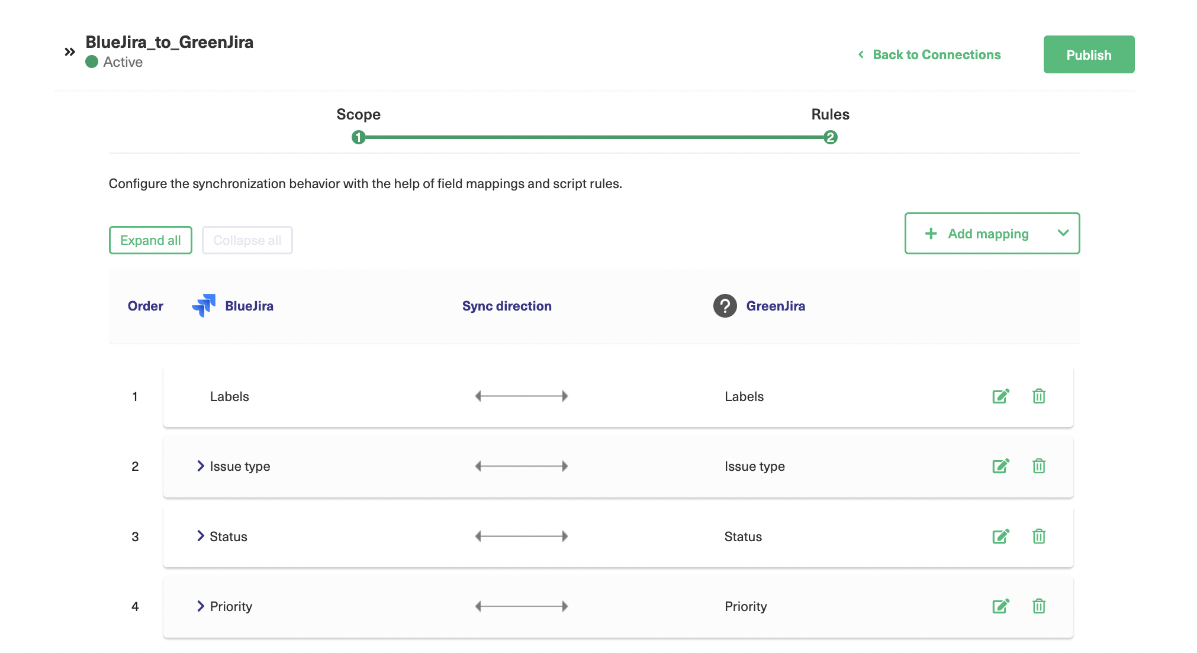Click the GreenJira help question mark icon
This screenshot has width=1197, height=653.
(x=725, y=306)
